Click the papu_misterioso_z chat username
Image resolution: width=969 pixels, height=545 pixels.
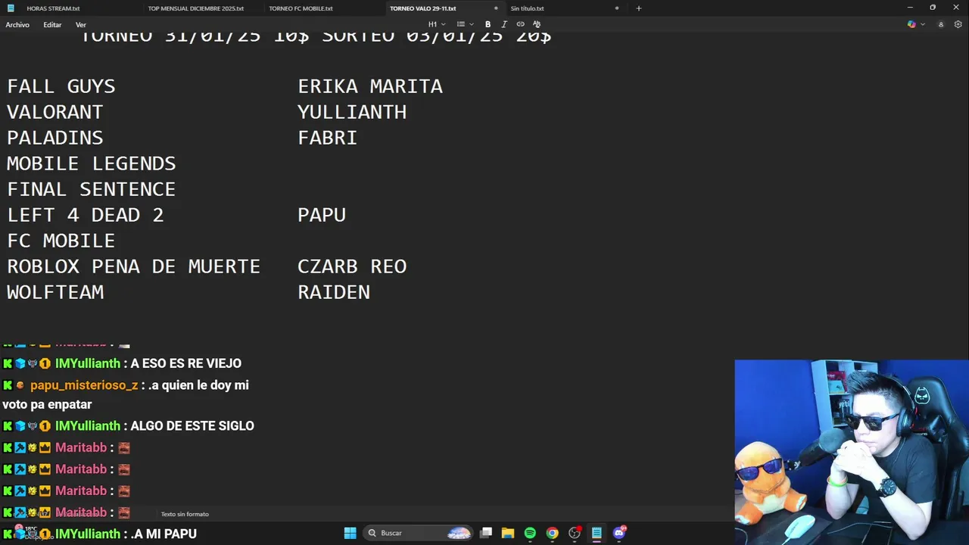coord(84,385)
